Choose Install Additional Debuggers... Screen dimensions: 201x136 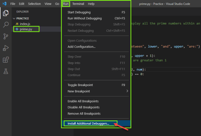tap(96, 123)
